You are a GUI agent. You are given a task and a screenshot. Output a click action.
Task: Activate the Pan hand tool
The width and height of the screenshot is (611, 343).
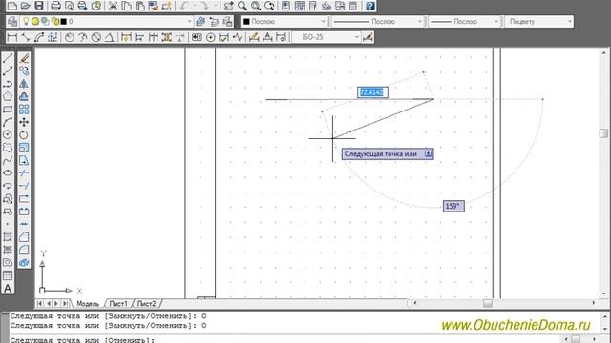(x=229, y=6)
